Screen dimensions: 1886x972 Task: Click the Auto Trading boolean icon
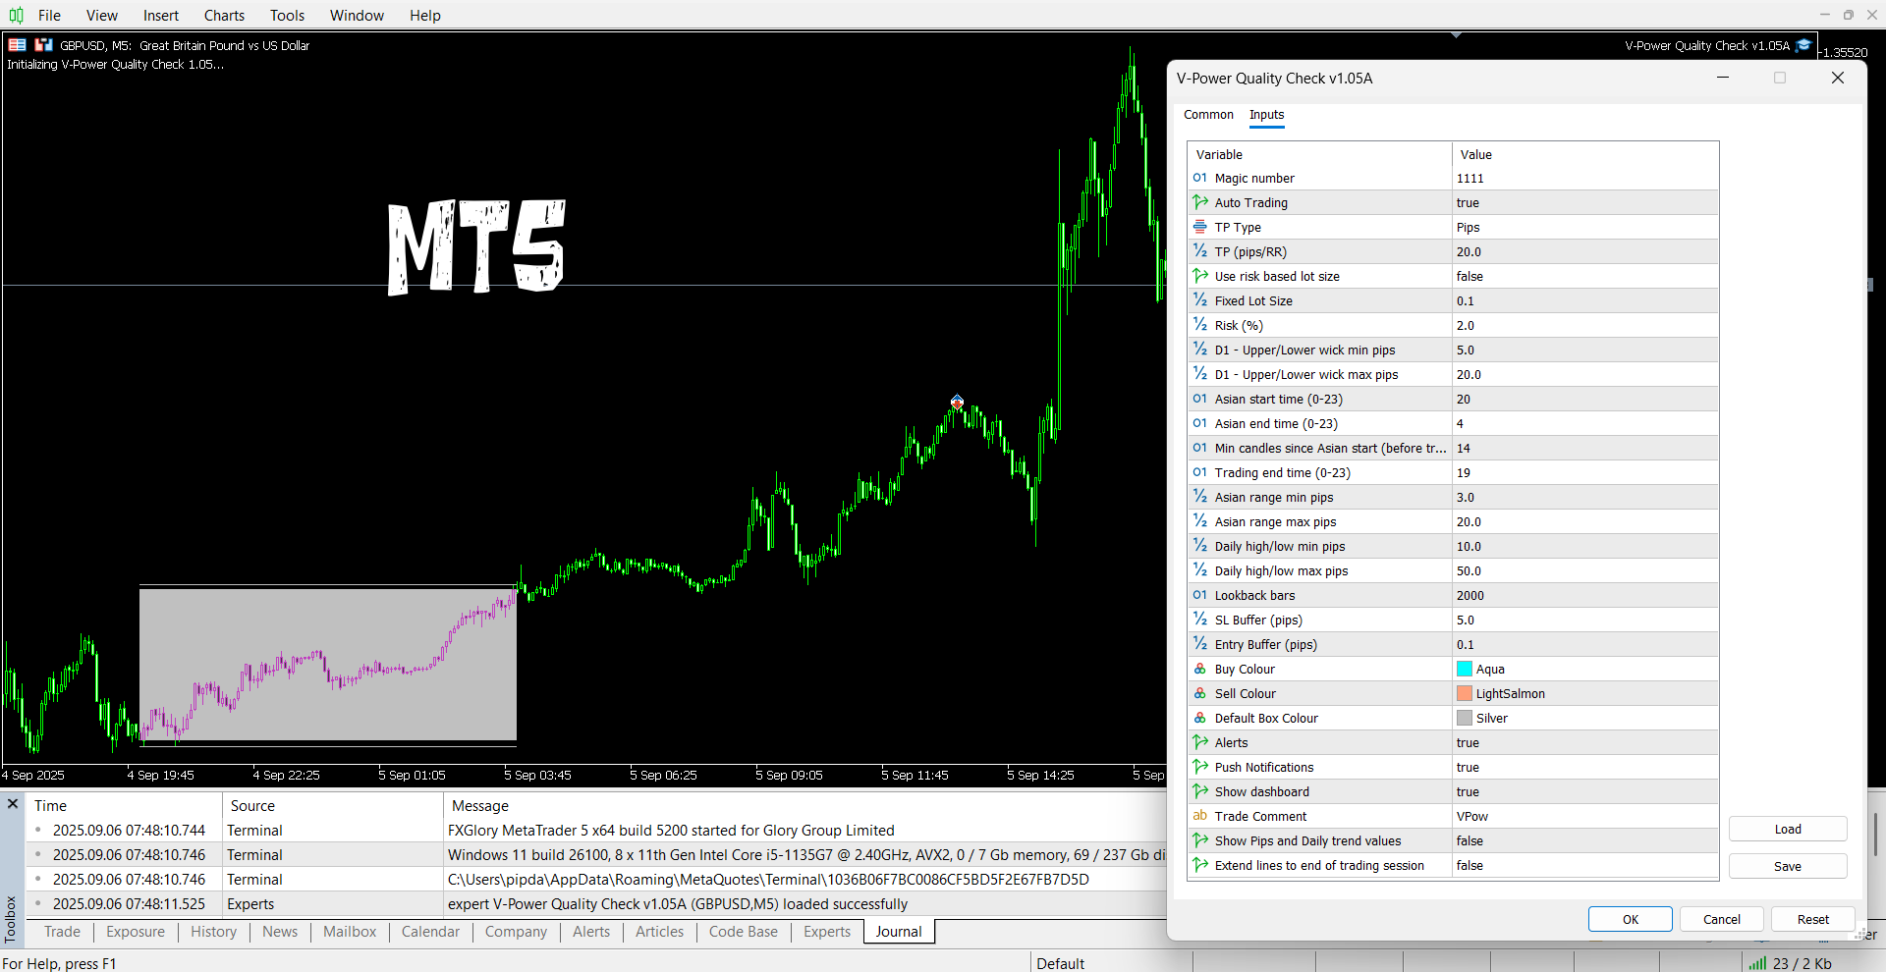[x=1200, y=202]
